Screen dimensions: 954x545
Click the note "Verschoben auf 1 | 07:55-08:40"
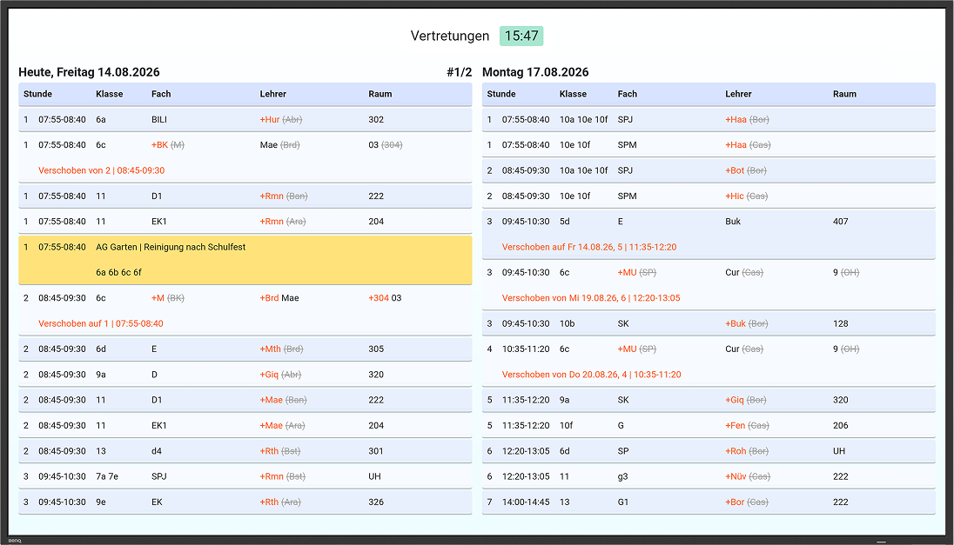tap(101, 324)
